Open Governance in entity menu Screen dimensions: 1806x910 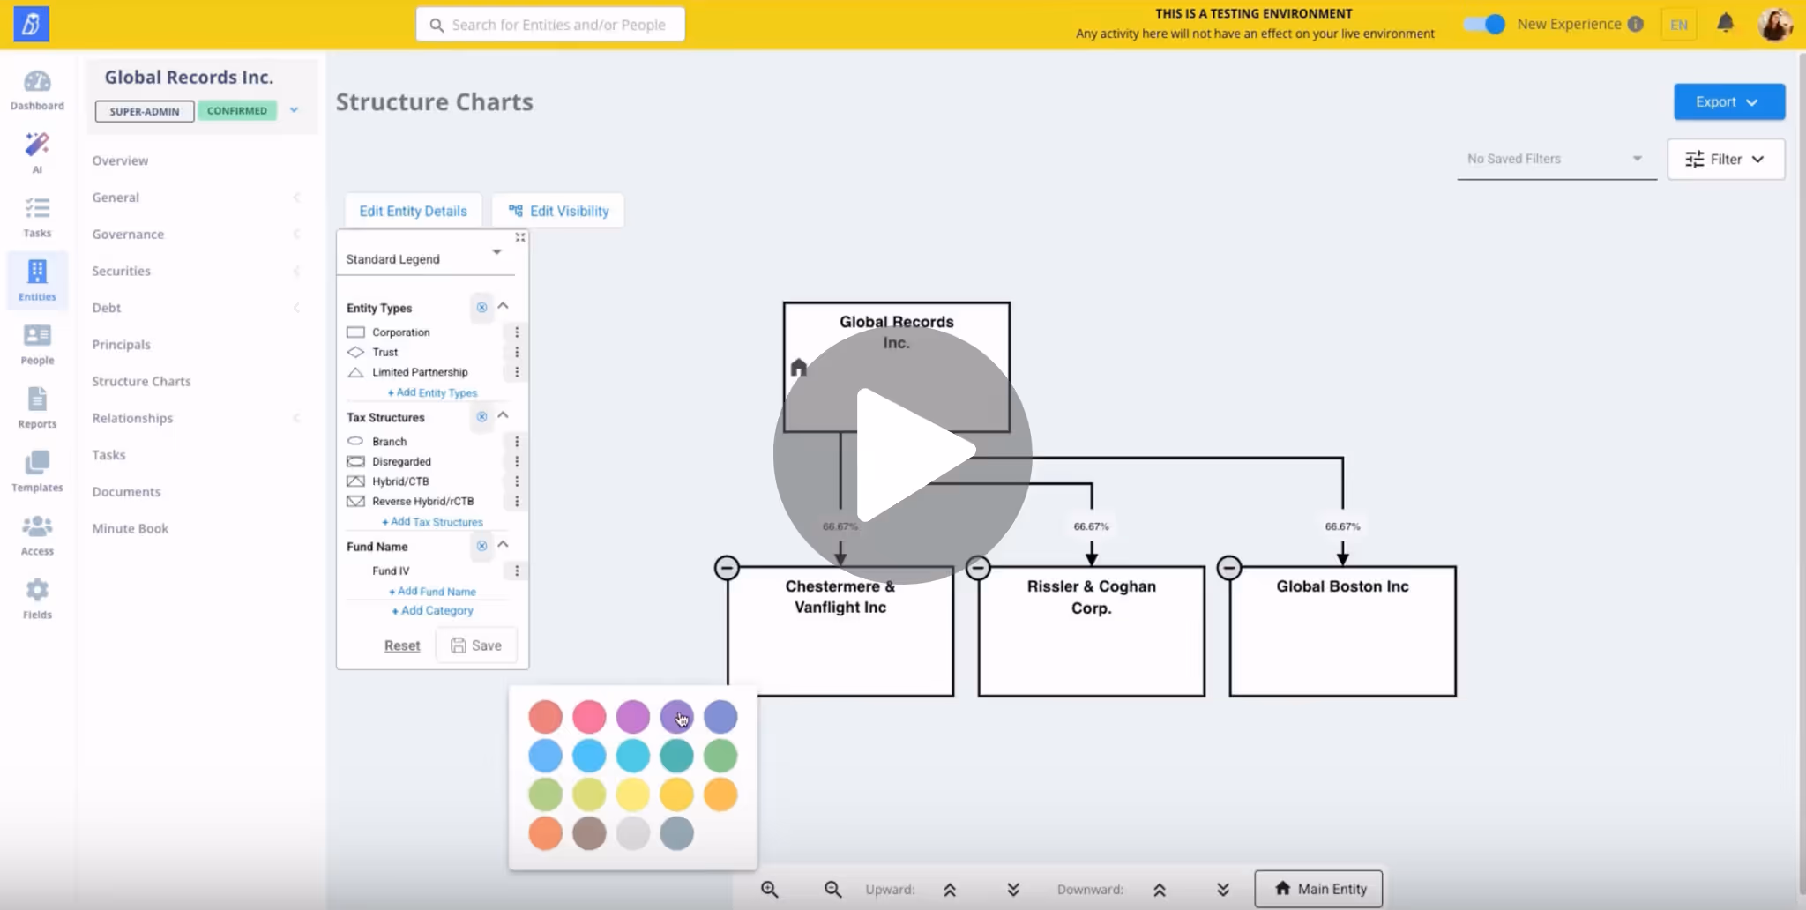128,234
